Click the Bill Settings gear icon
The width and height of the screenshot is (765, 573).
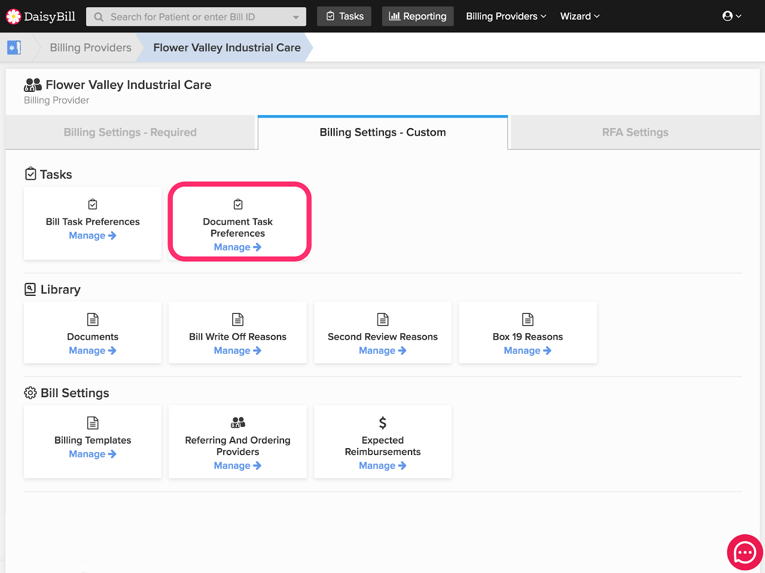coord(30,393)
